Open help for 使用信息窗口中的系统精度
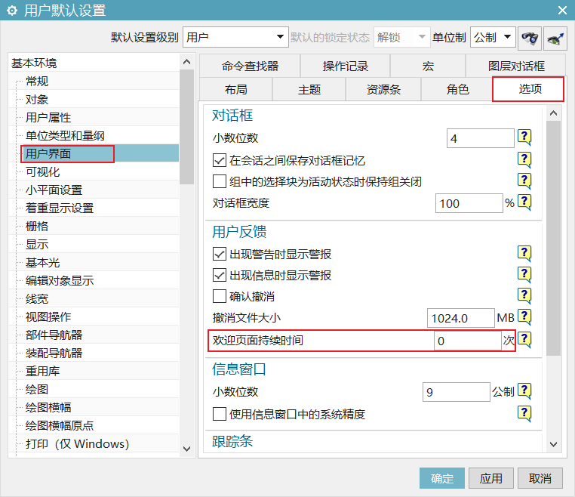The image size is (575, 497). (x=524, y=414)
